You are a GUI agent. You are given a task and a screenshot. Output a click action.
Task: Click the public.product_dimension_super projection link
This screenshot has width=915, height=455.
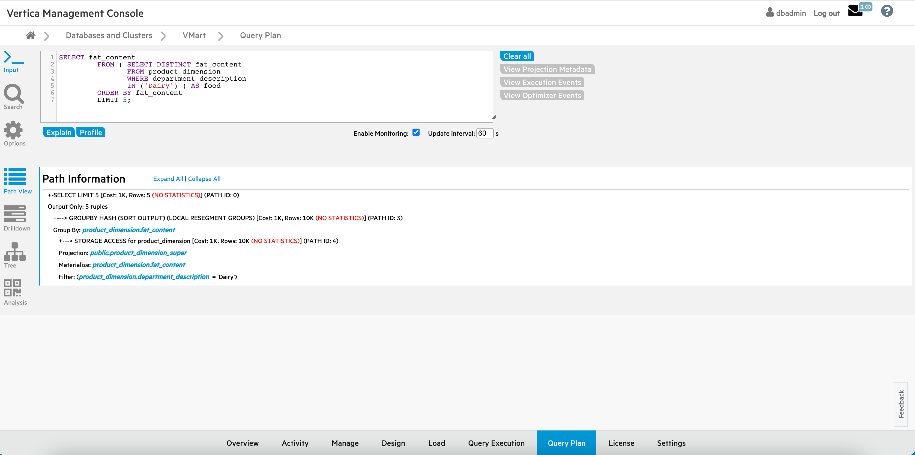(x=138, y=253)
